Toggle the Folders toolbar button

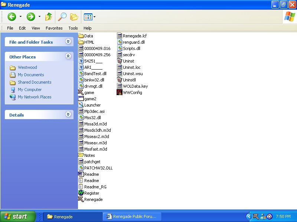(74, 17)
